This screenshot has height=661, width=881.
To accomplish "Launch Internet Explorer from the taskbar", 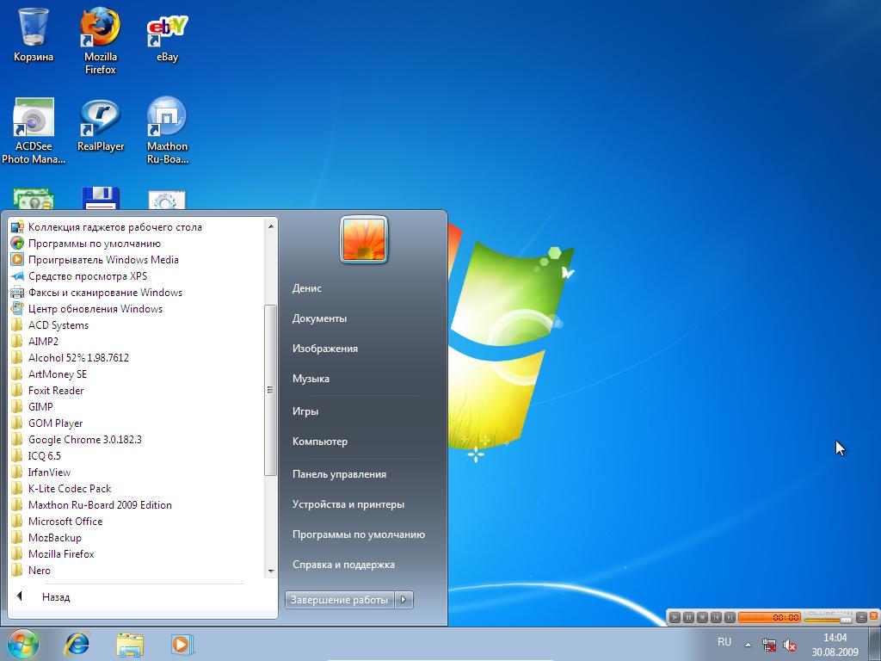I will [77, 643].
